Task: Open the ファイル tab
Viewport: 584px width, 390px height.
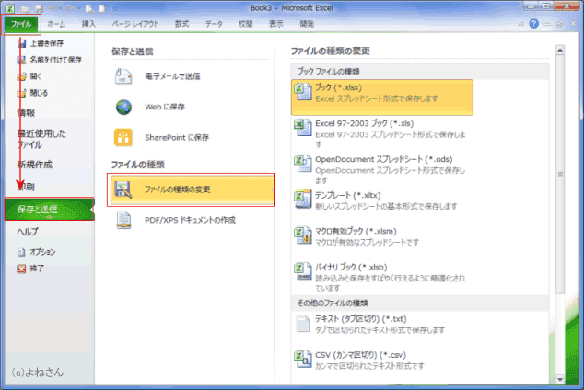Action: pos(21,24)
